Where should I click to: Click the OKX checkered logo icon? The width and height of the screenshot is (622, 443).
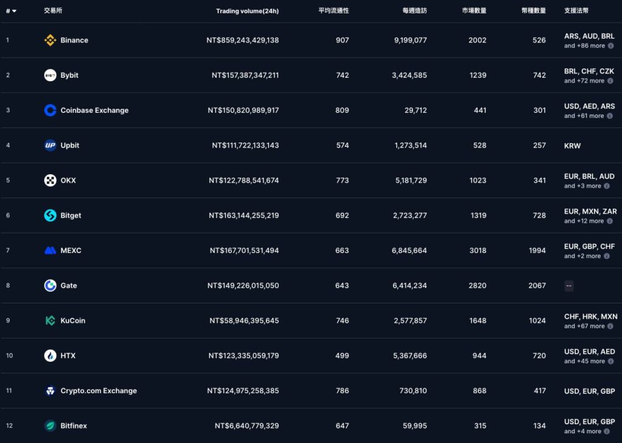pos(50,180)
